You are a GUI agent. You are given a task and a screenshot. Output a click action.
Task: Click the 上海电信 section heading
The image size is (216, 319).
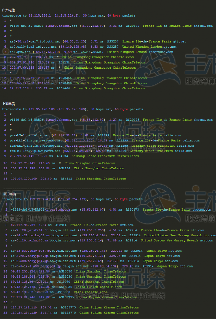click(8, 104)
